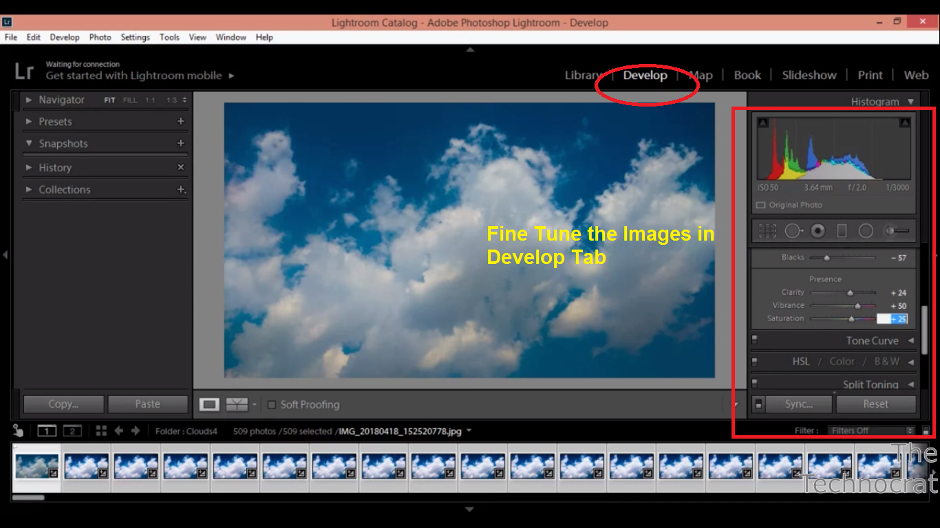This screenshot has width=940, height=528.
Task: Add a new snapshot with plus icon
Action: click(181, 143)
